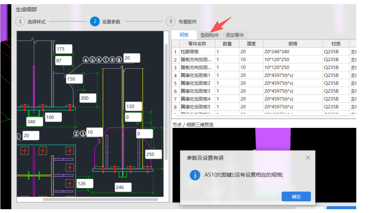Switch to the 钢板 tab
The height and width of the screenshot is (213, 384).
pos(184,35)
